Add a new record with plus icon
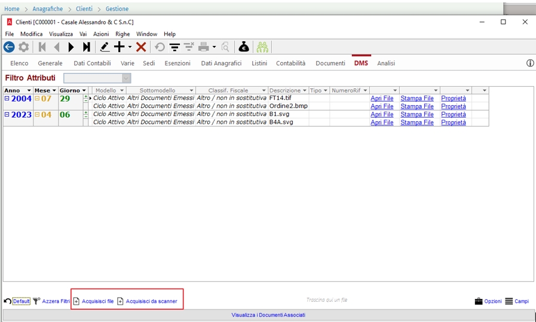This screenshot has height=322, width=536. [120, 47]
